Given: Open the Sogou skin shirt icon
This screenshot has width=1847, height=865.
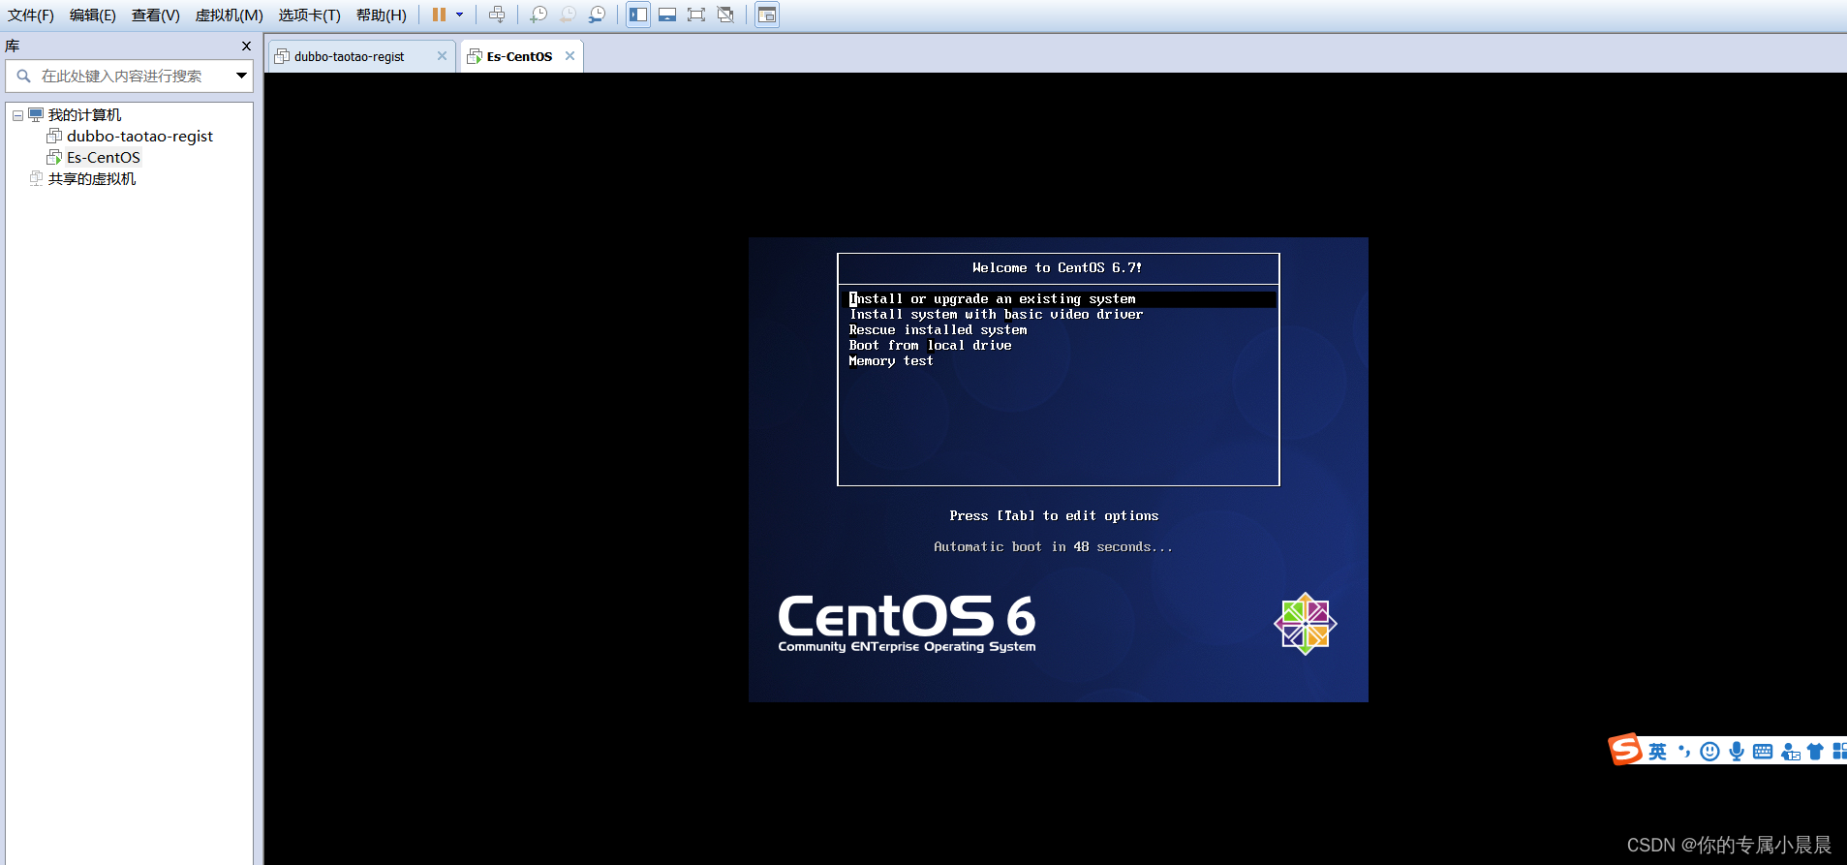Looking at the screenshot, I should pyautogui.click(x=1815, y=752).
